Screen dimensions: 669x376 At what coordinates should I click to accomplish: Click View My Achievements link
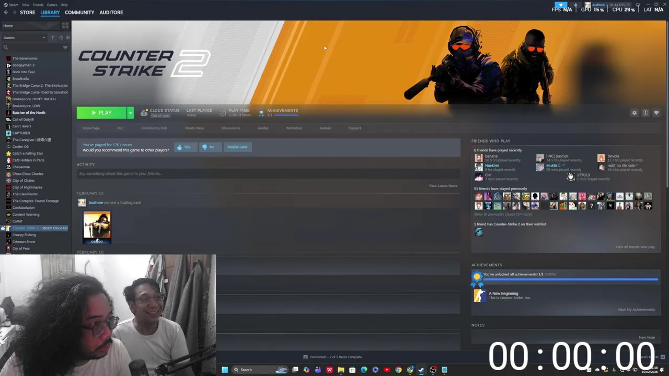636,310
